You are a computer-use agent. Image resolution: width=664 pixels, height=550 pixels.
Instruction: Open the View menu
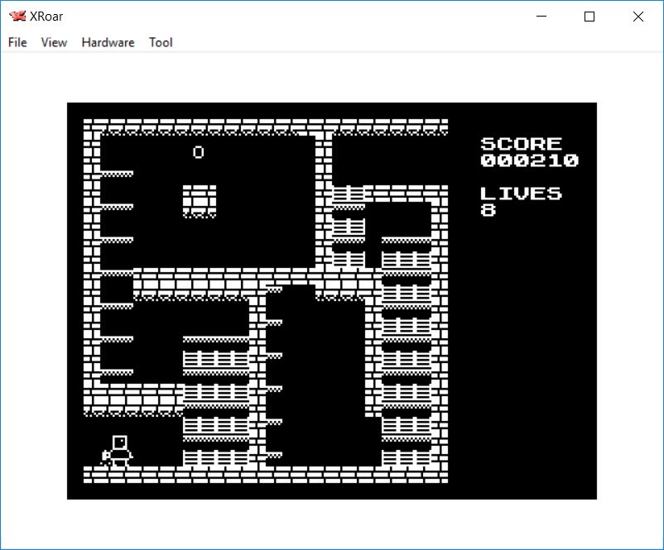pos(54,42)
